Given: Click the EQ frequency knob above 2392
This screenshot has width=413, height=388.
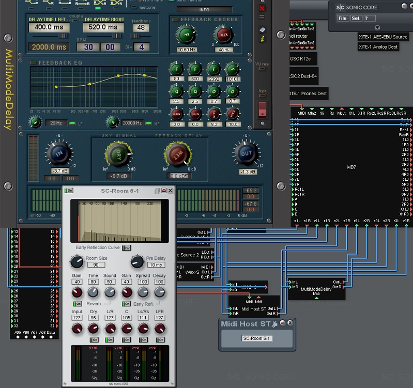Looking at the screenshot, I should coord(213,69).
